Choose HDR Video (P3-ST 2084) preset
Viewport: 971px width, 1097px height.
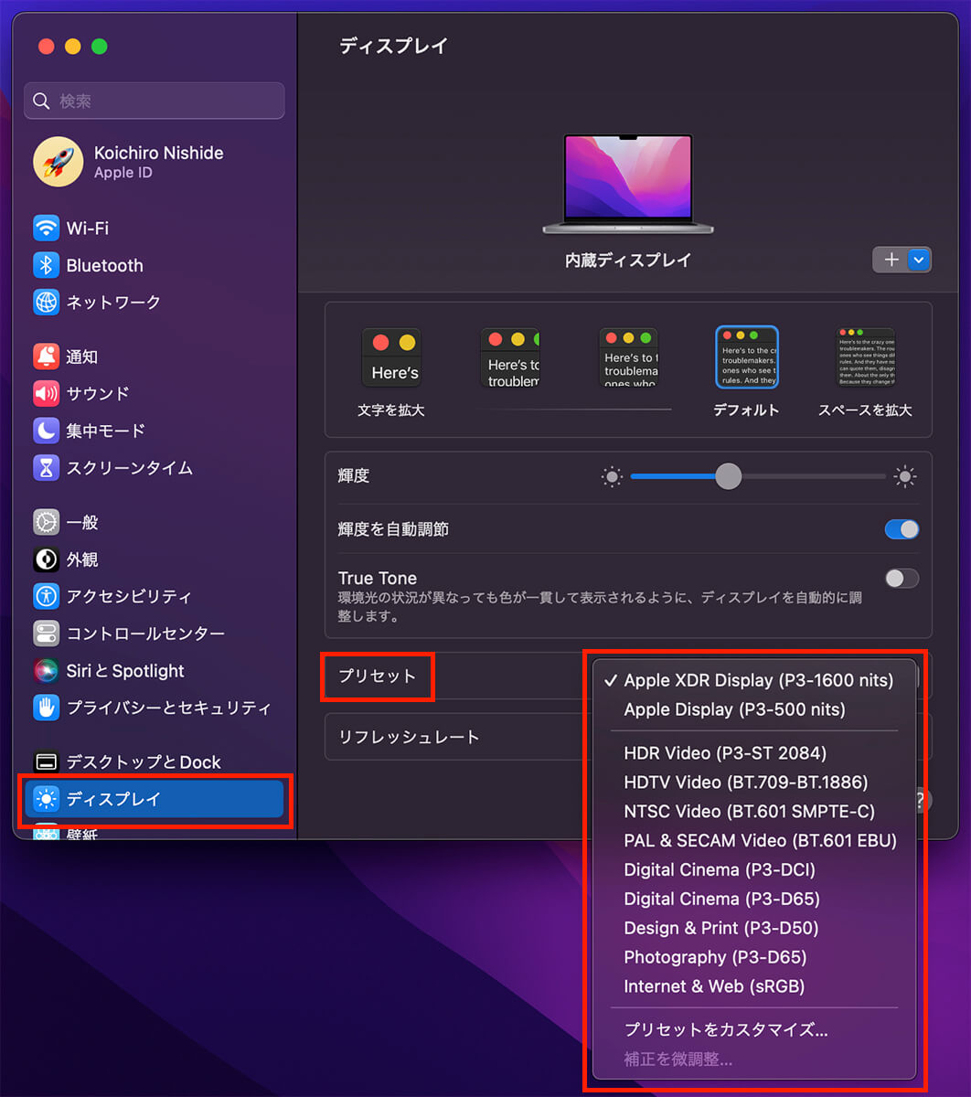point(754,753)
